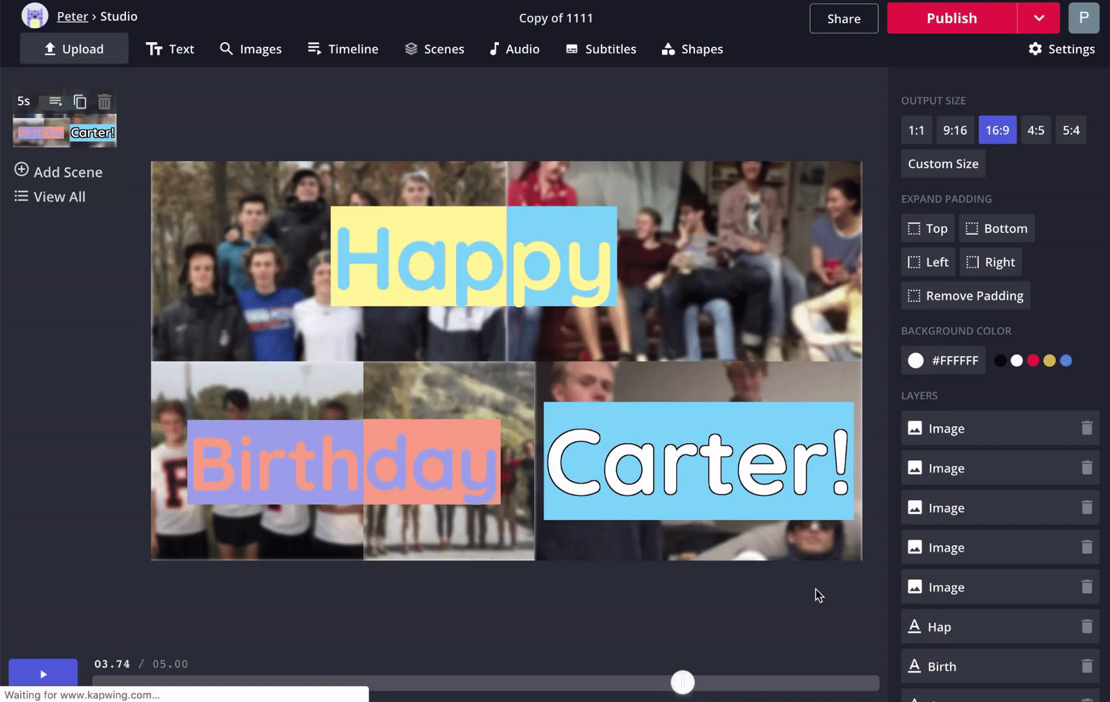
Task: Select the 1:1 output size
Action: click(916, 130)
